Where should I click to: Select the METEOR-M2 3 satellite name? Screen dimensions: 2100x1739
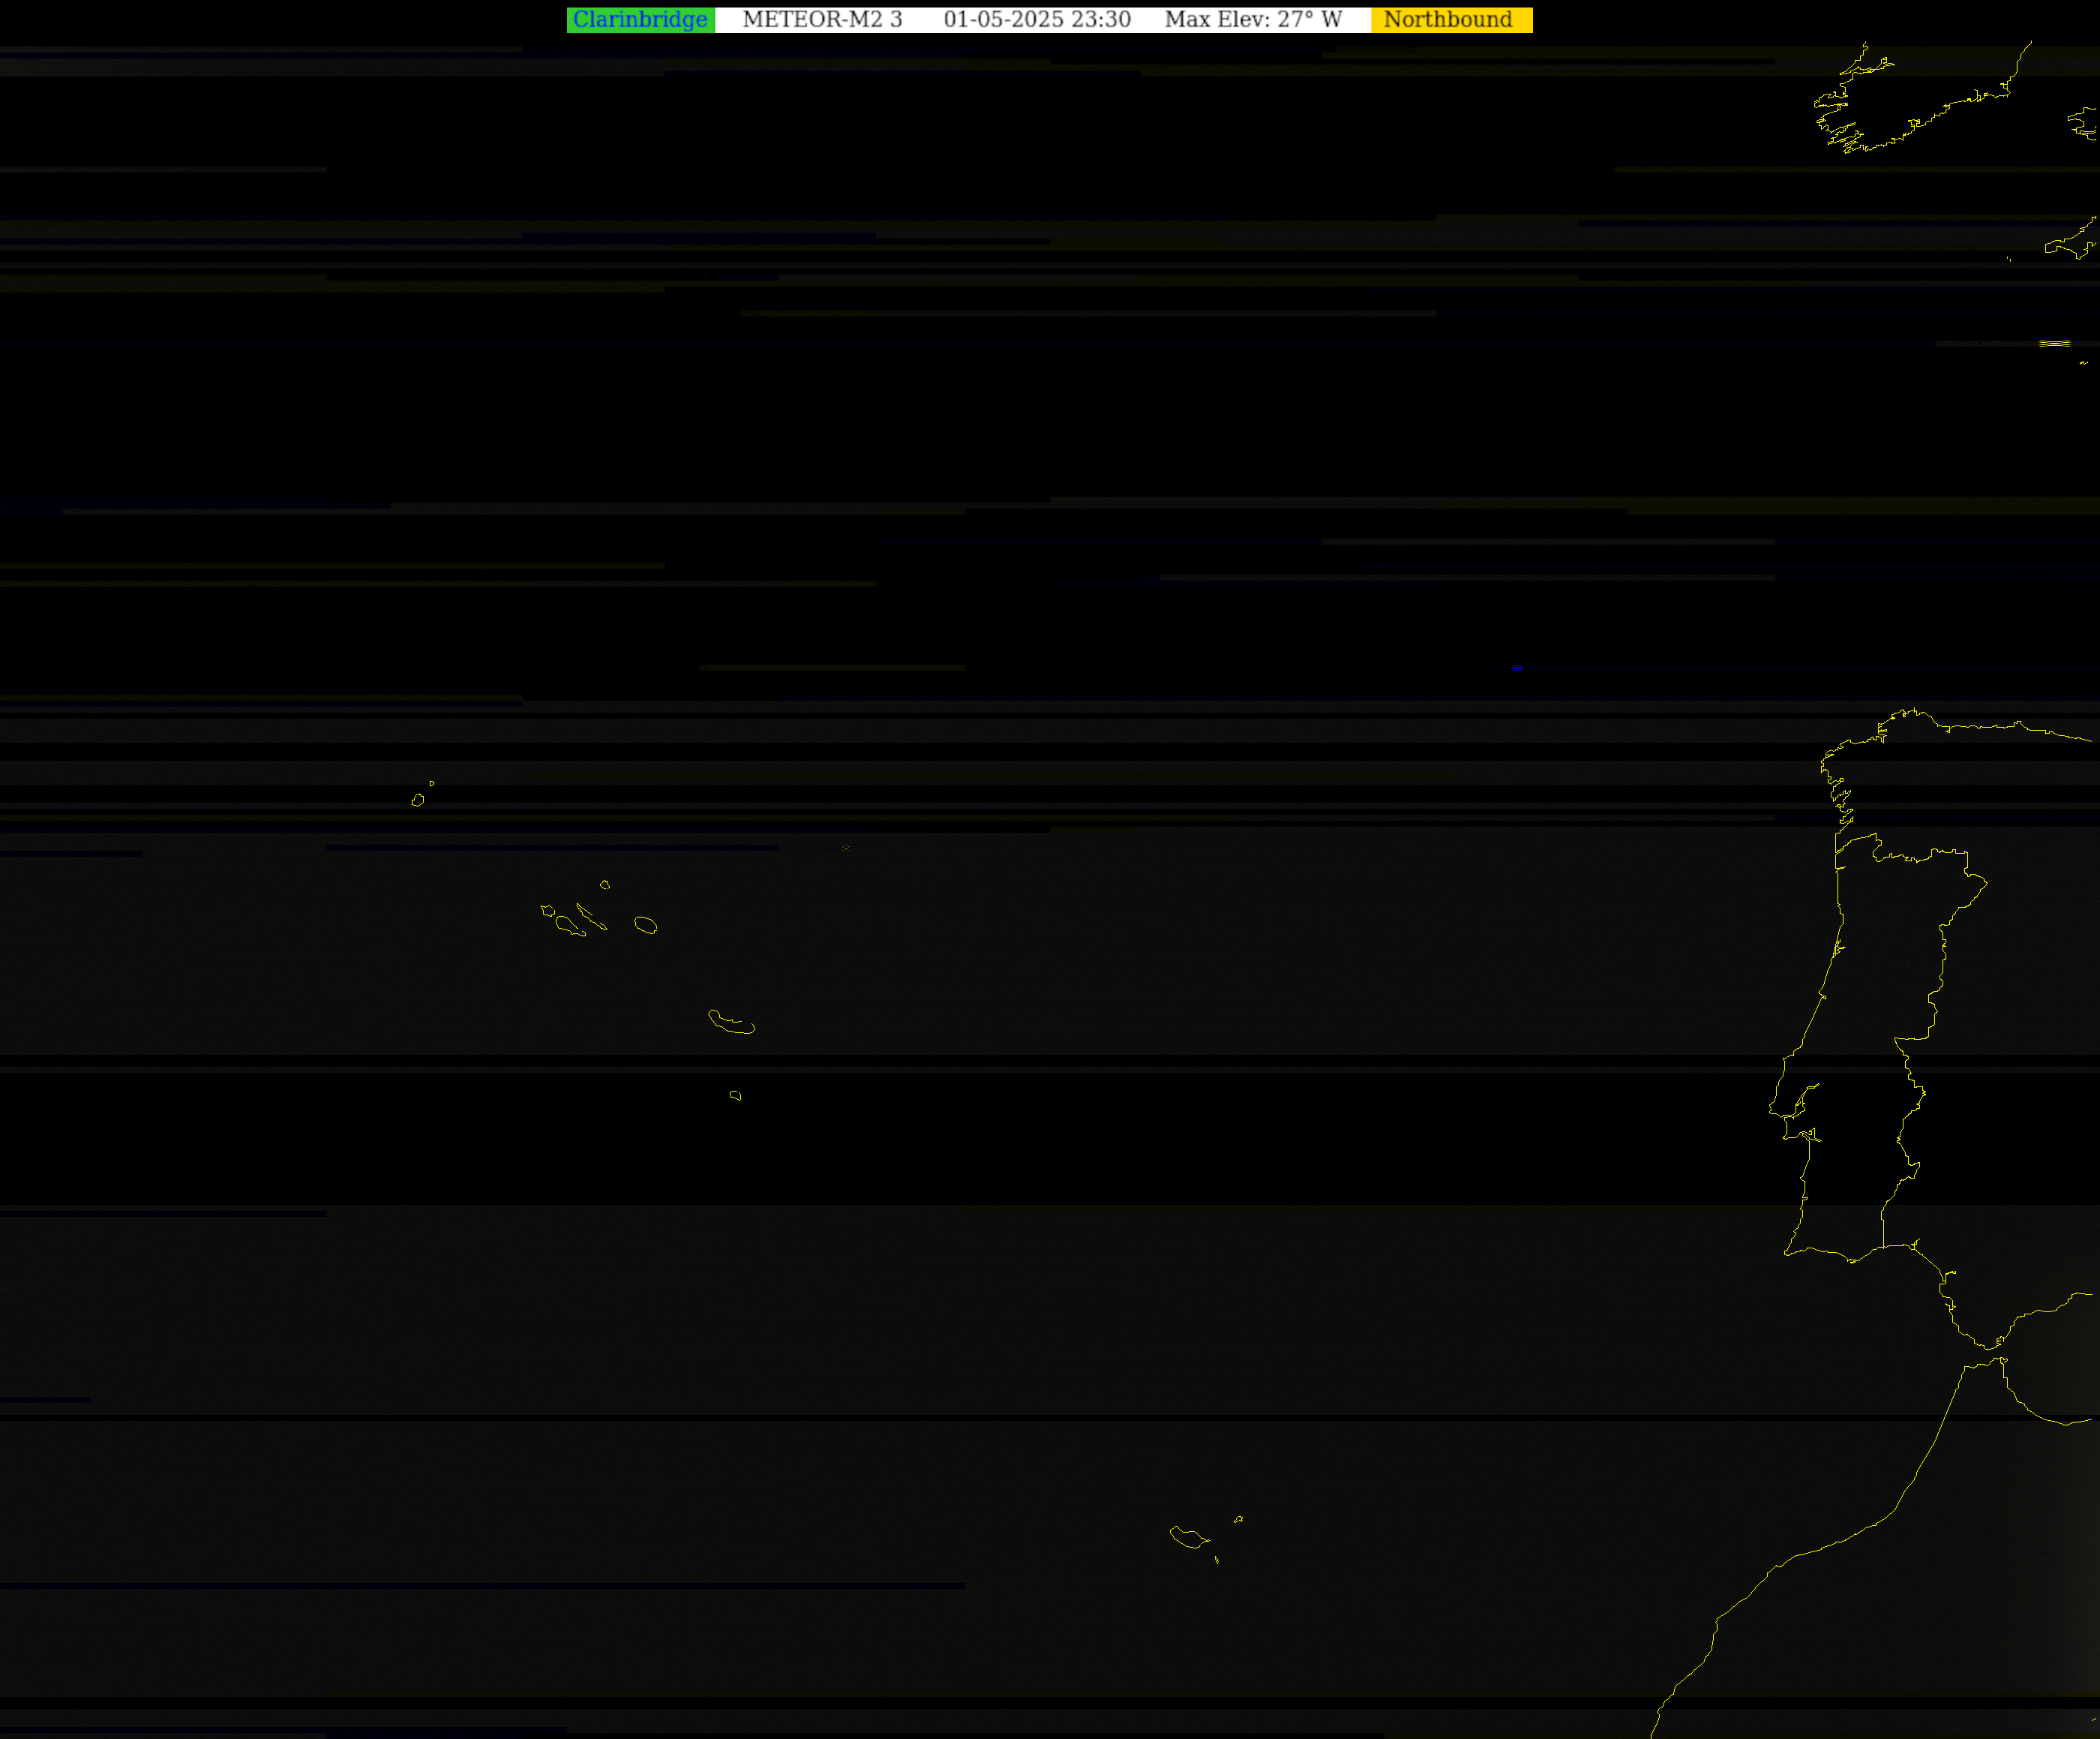[x=822, y=20]
